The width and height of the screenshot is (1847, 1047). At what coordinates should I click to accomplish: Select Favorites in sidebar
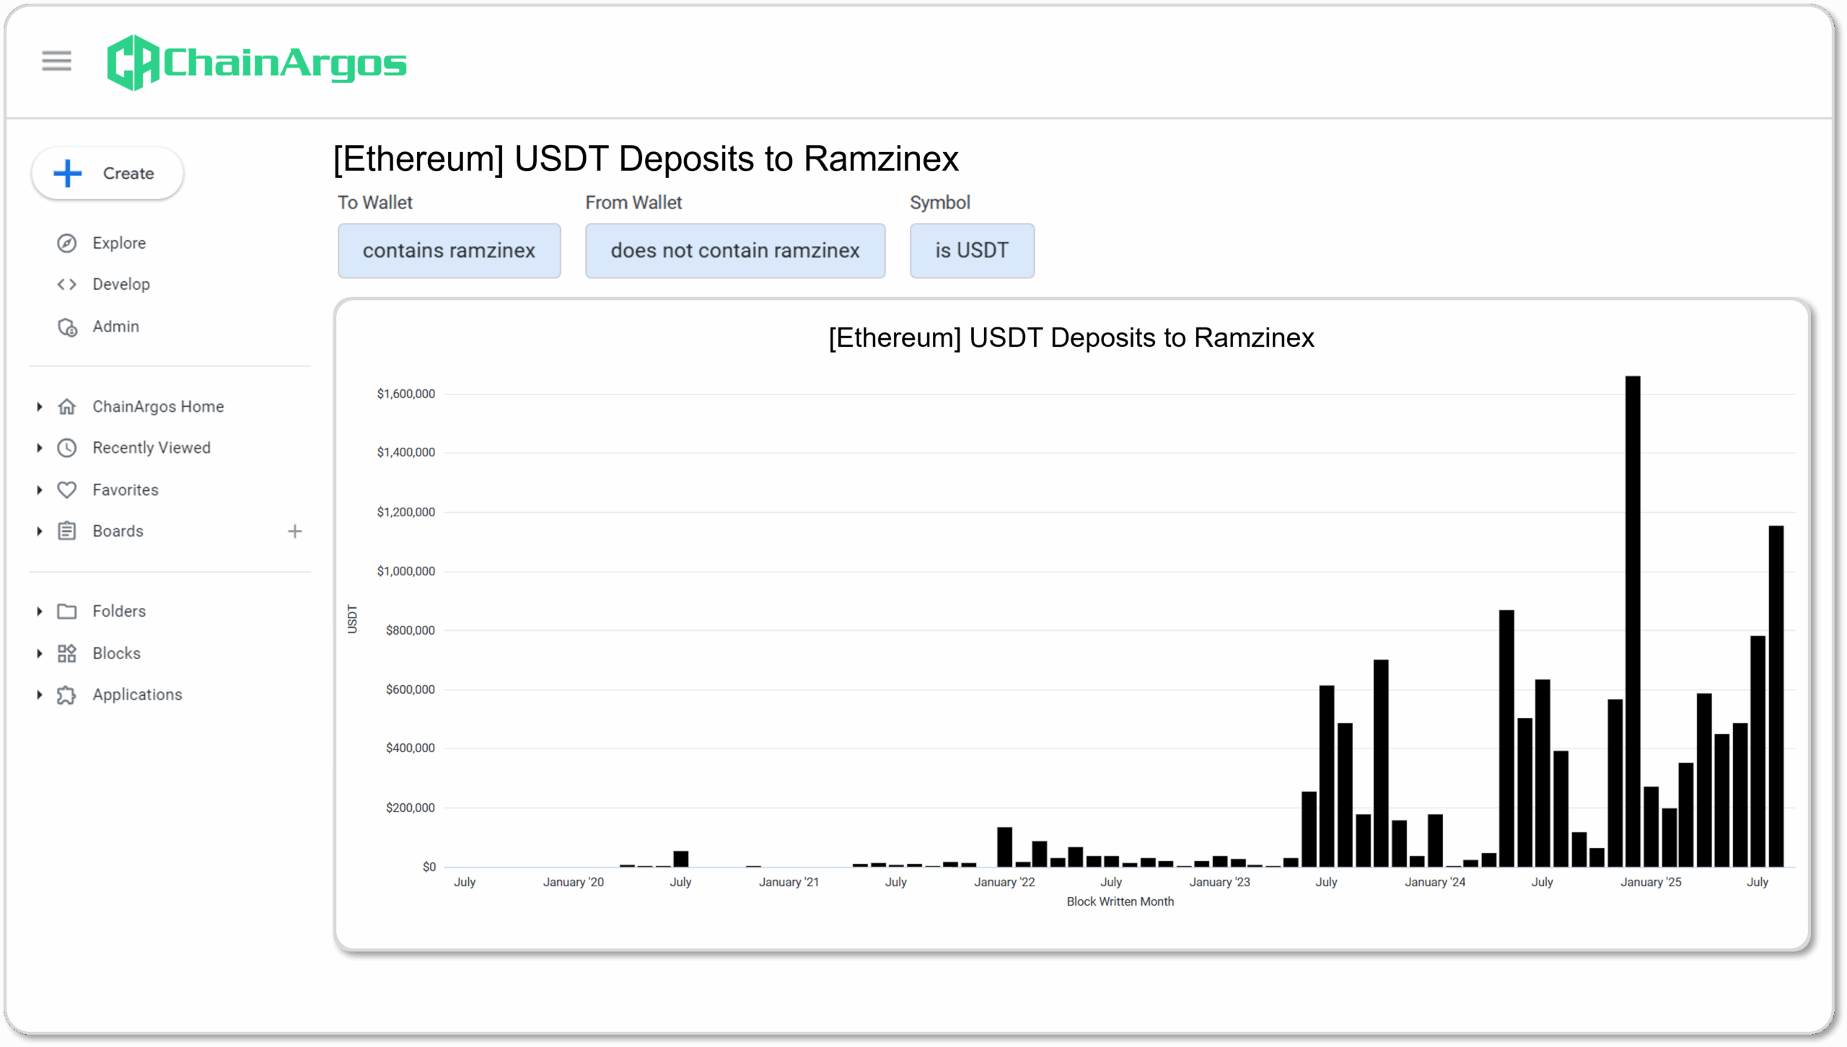point(126,490)
